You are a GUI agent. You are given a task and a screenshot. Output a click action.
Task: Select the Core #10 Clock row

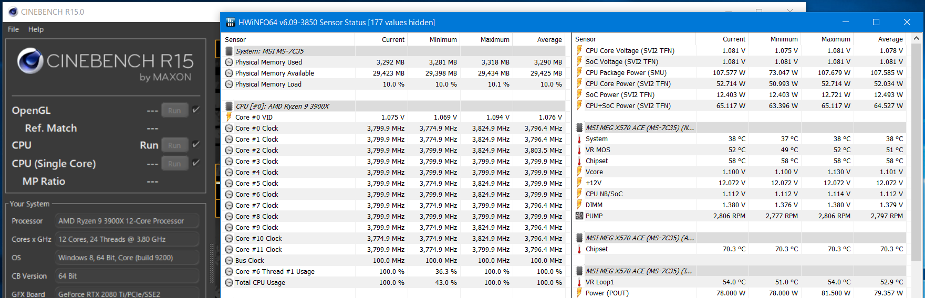tap(394, 238)
